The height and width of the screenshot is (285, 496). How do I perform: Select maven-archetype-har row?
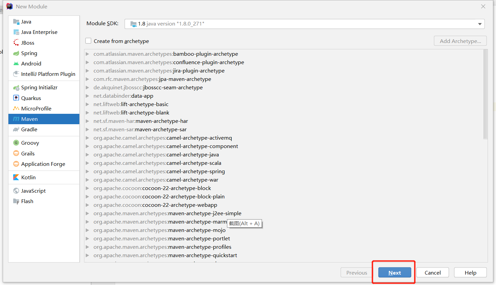point(283,121)
